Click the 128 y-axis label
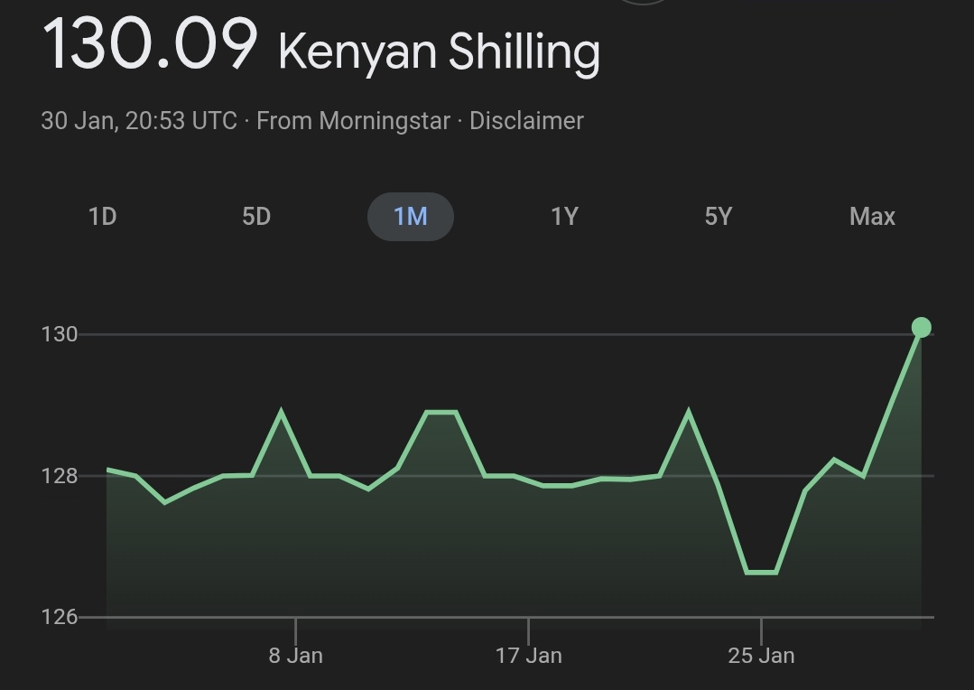Viewport: 974px width, 690px height. pos(60,476)
